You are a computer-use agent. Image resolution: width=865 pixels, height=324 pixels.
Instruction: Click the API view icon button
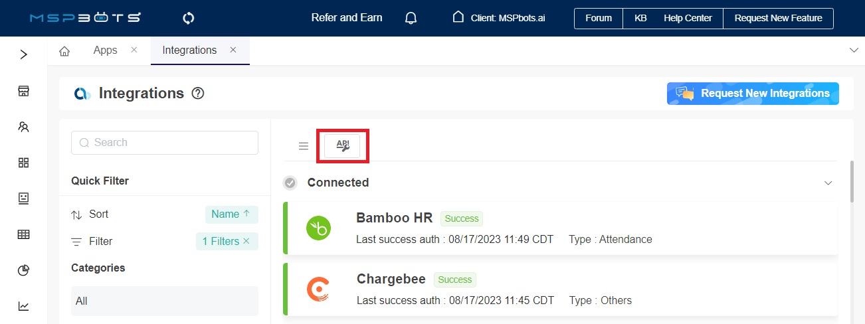342,146
